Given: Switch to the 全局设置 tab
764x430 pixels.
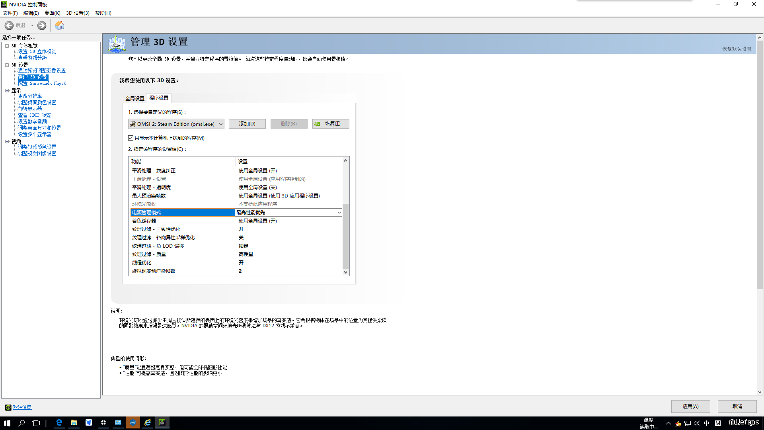Looking at the screenshot, I should tap(135, 98).
